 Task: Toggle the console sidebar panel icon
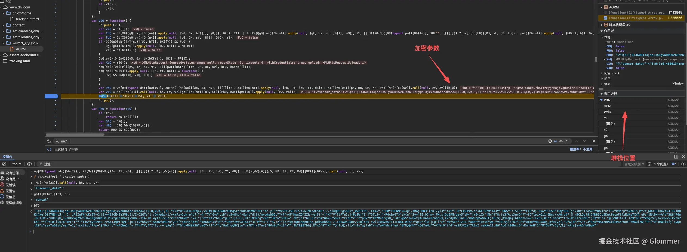[x=676, y=157]
